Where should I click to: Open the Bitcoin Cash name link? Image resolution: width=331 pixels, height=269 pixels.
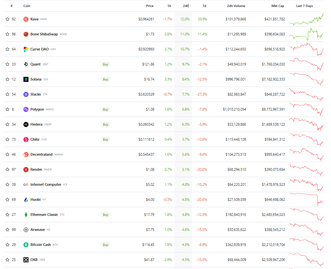[x=41, y=245]
